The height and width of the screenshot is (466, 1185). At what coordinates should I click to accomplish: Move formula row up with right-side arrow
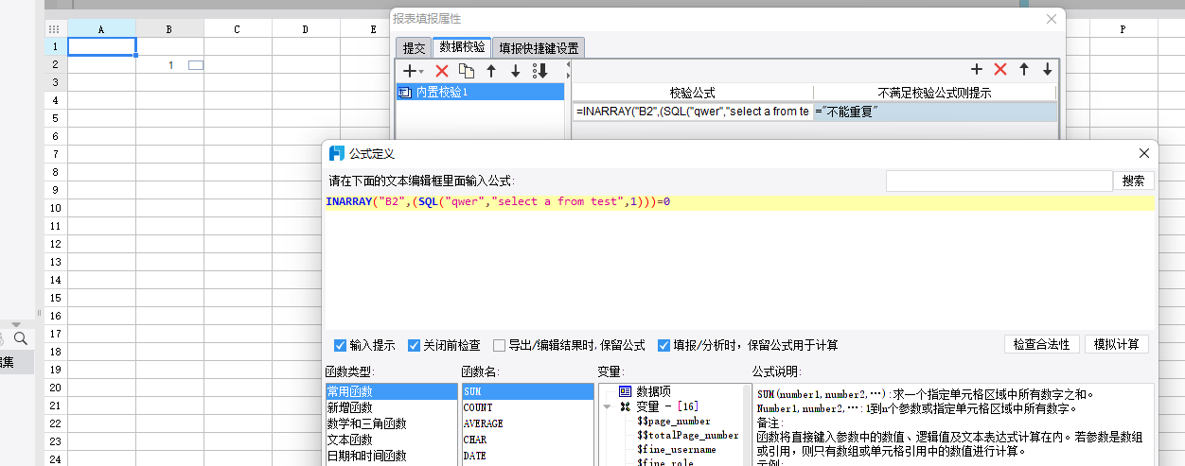(1023, 69)
